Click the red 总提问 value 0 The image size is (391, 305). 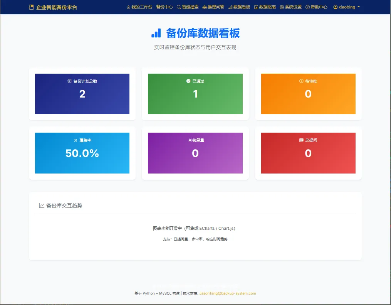point(308,153)
